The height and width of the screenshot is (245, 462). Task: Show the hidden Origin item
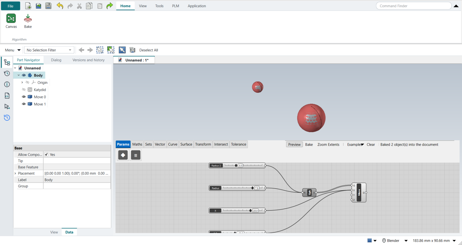tap(27, 82)
